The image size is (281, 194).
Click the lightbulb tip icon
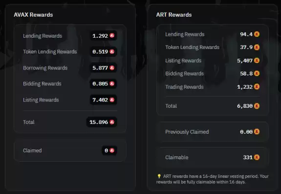pyautogui.click(x=159, y=176)
